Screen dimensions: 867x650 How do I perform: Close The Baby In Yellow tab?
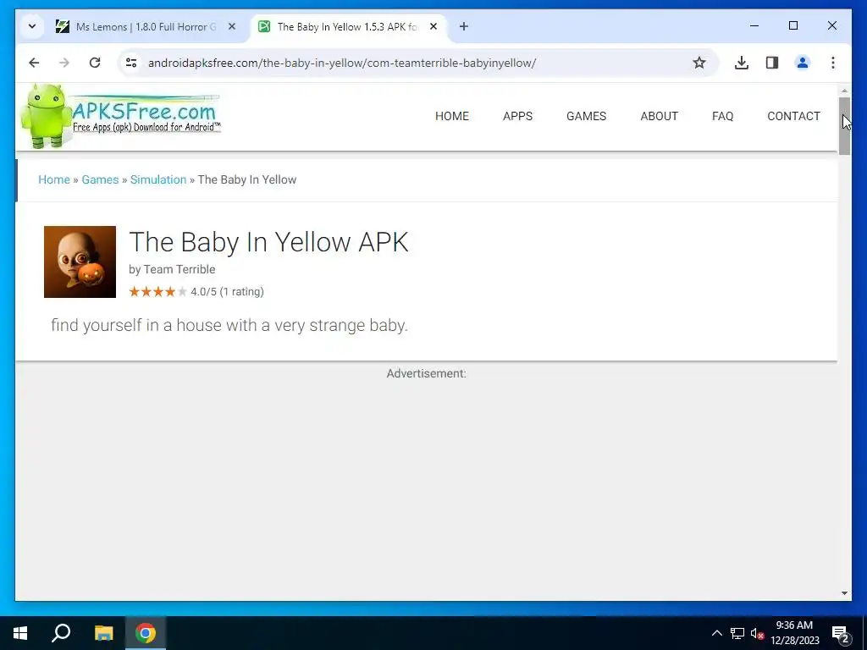[433, 26]
